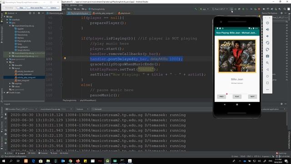
Task: Open Chrome from the Windows taskbar
Action: pyautogui.click(x=70, y=161)
